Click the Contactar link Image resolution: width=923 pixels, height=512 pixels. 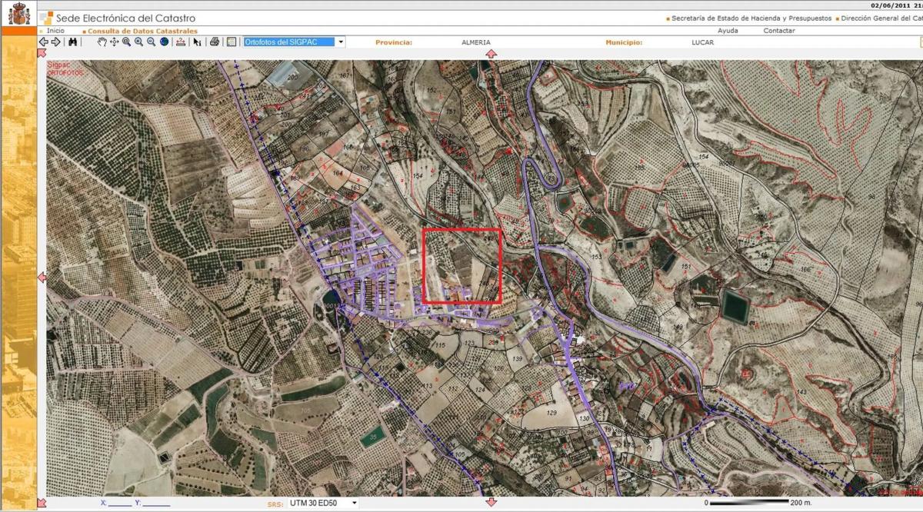pyautogui.click(x=779, y=31)
